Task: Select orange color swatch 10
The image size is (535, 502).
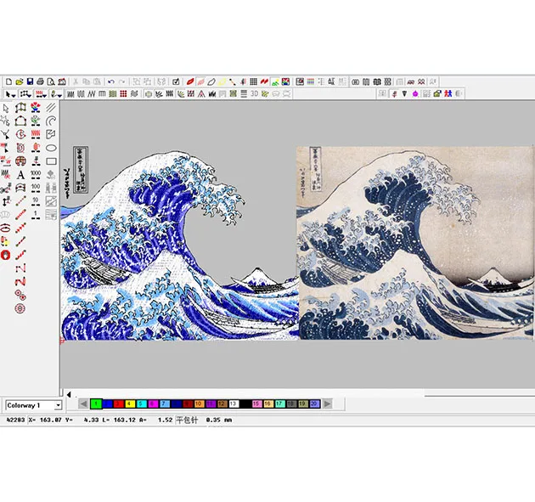Action: [199, 404]
